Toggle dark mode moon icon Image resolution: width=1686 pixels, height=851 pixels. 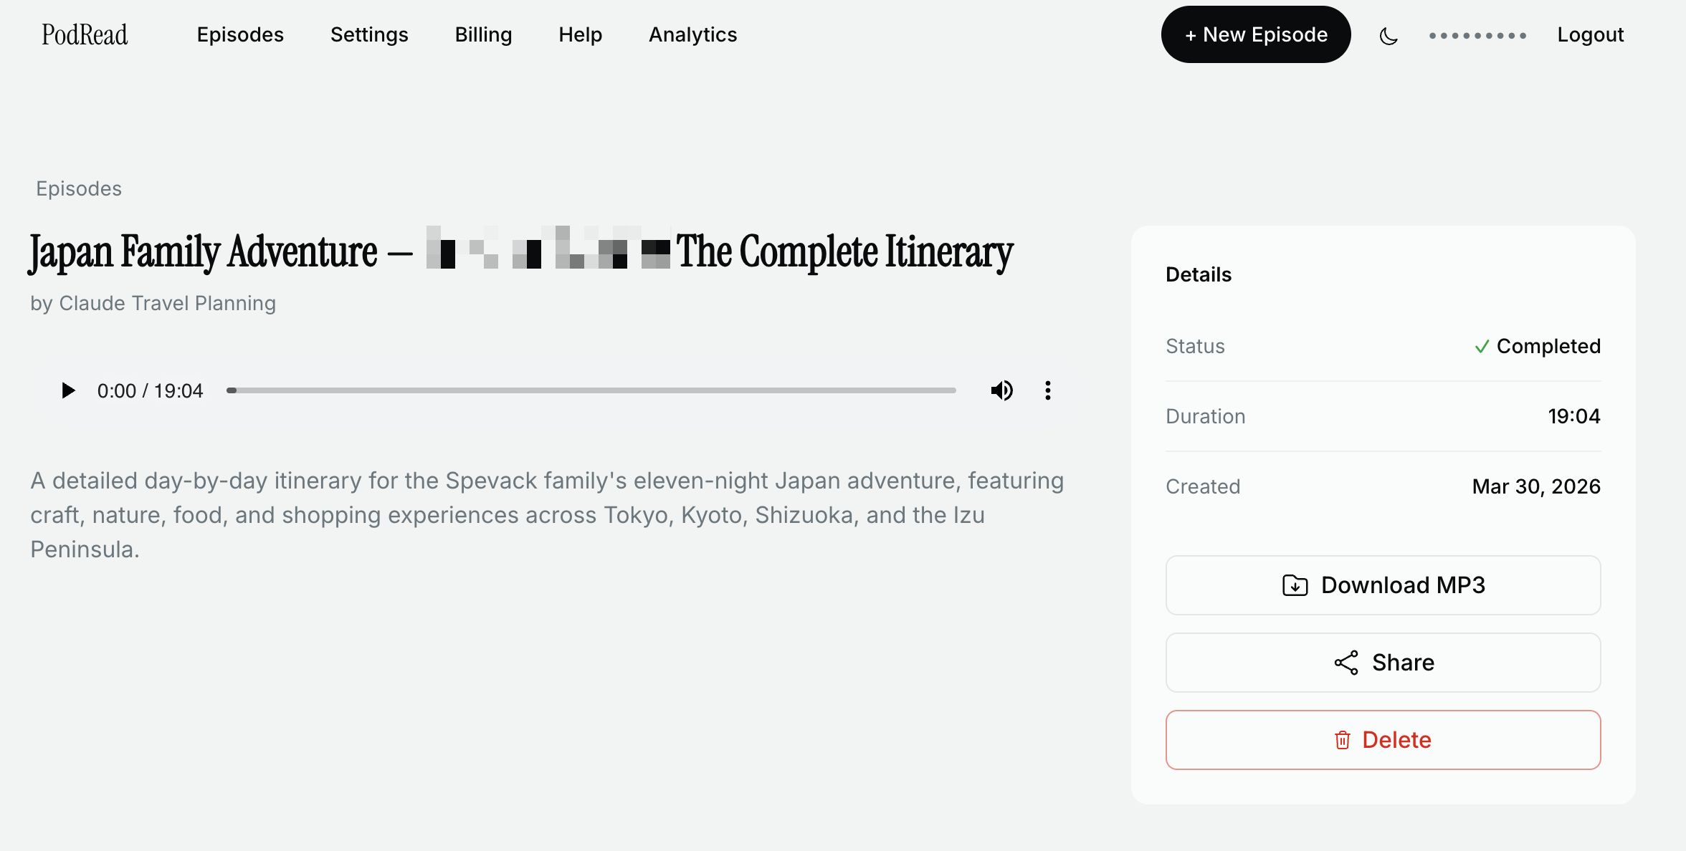point(1389,35)
